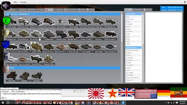Select the Pulley constraint tool
187x105 pixels.
tap(134, 34)
